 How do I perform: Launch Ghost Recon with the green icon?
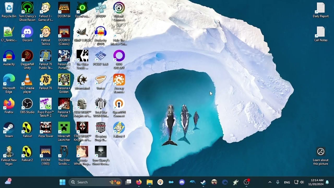(x=27, y=12)
